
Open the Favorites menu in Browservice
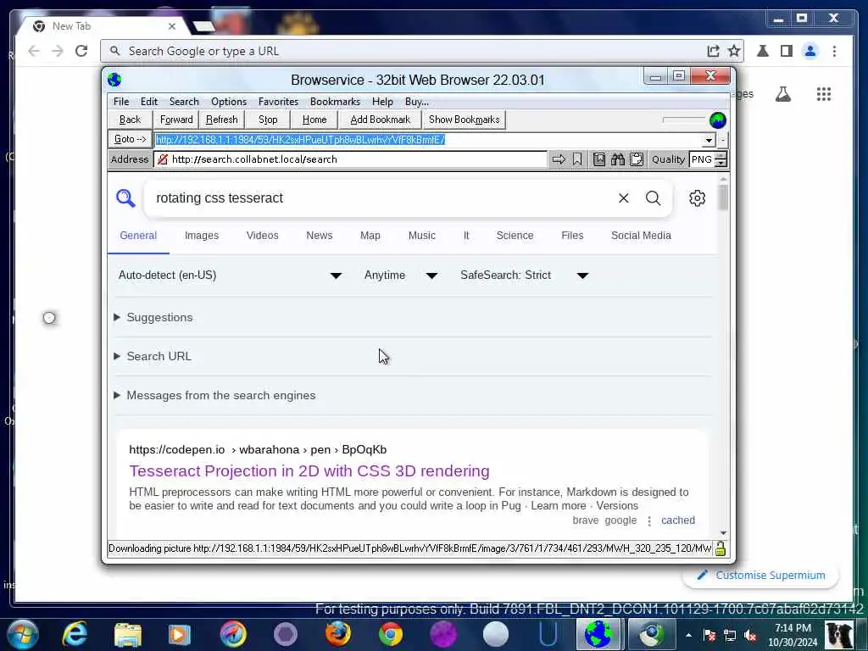[278, 102]
